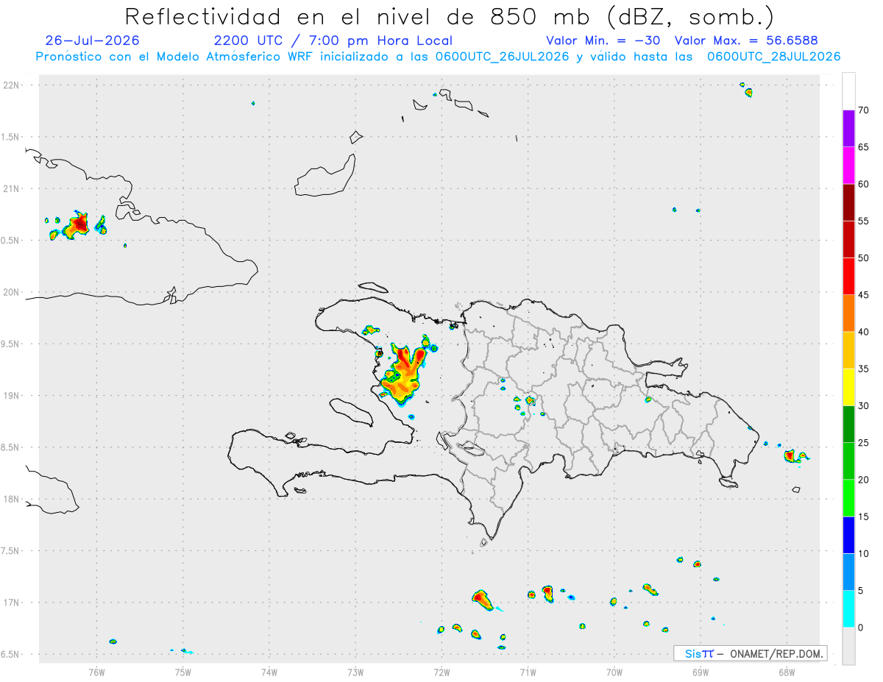
Task: Select the orange 40-45 dBZ color band
Action: (848, 313)
